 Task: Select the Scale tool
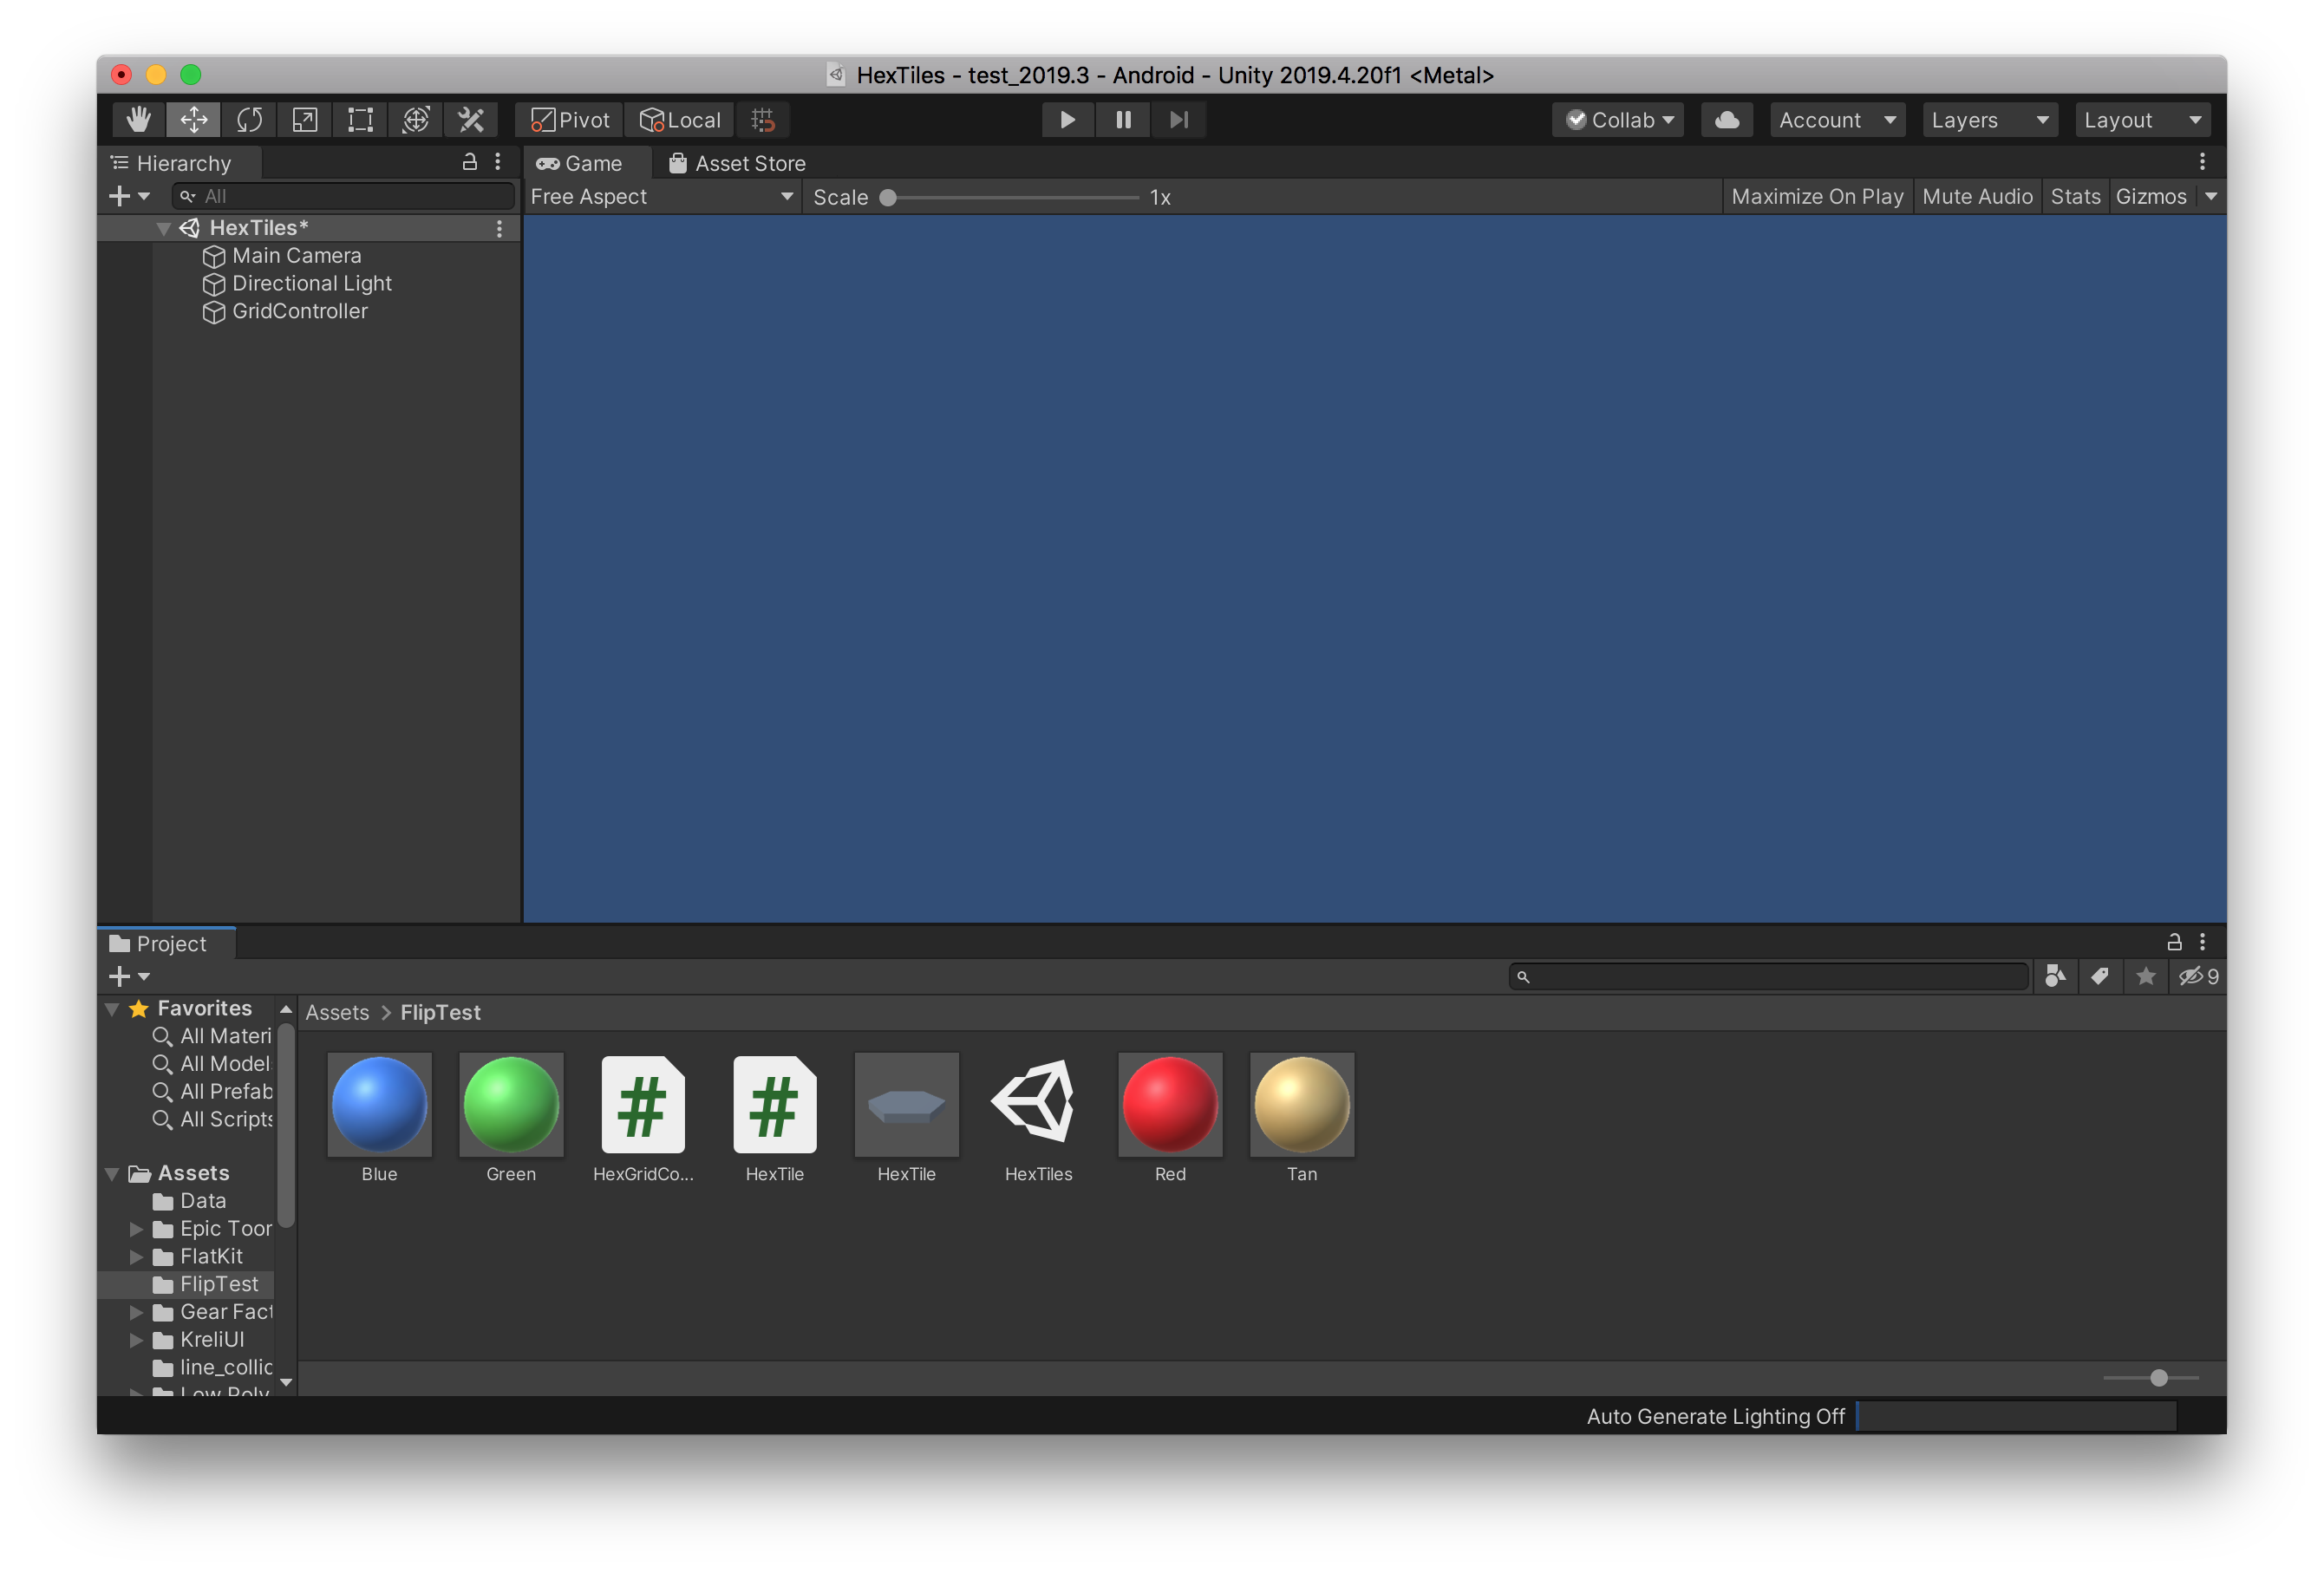coord(305,120)
